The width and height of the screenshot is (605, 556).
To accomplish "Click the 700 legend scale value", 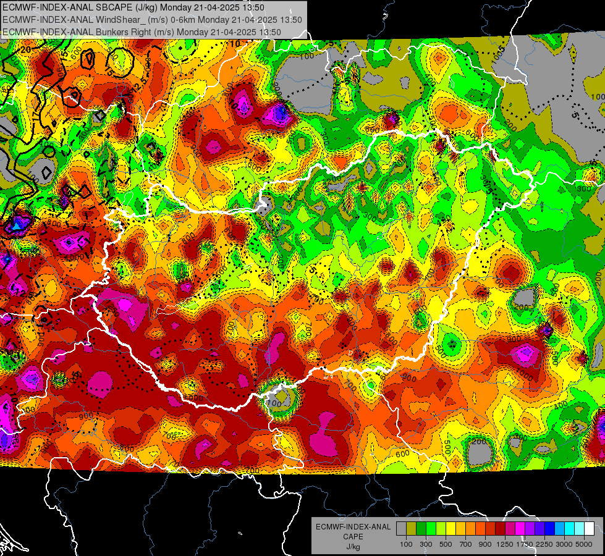I will coord(466,544).
